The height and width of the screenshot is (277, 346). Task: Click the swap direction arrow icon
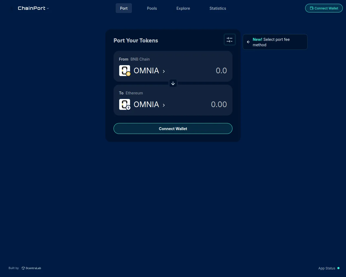click(173, 83)
